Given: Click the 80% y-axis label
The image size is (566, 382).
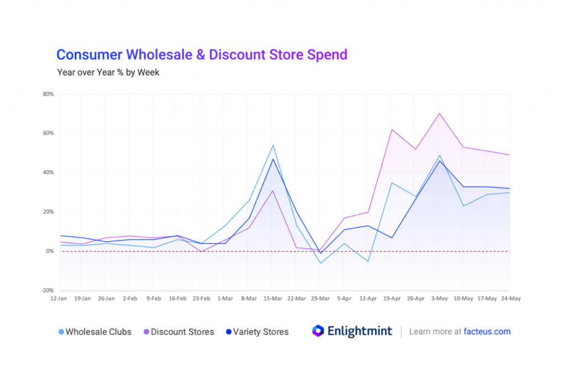Looking at the screenshot, I should (x=48, y=94).
